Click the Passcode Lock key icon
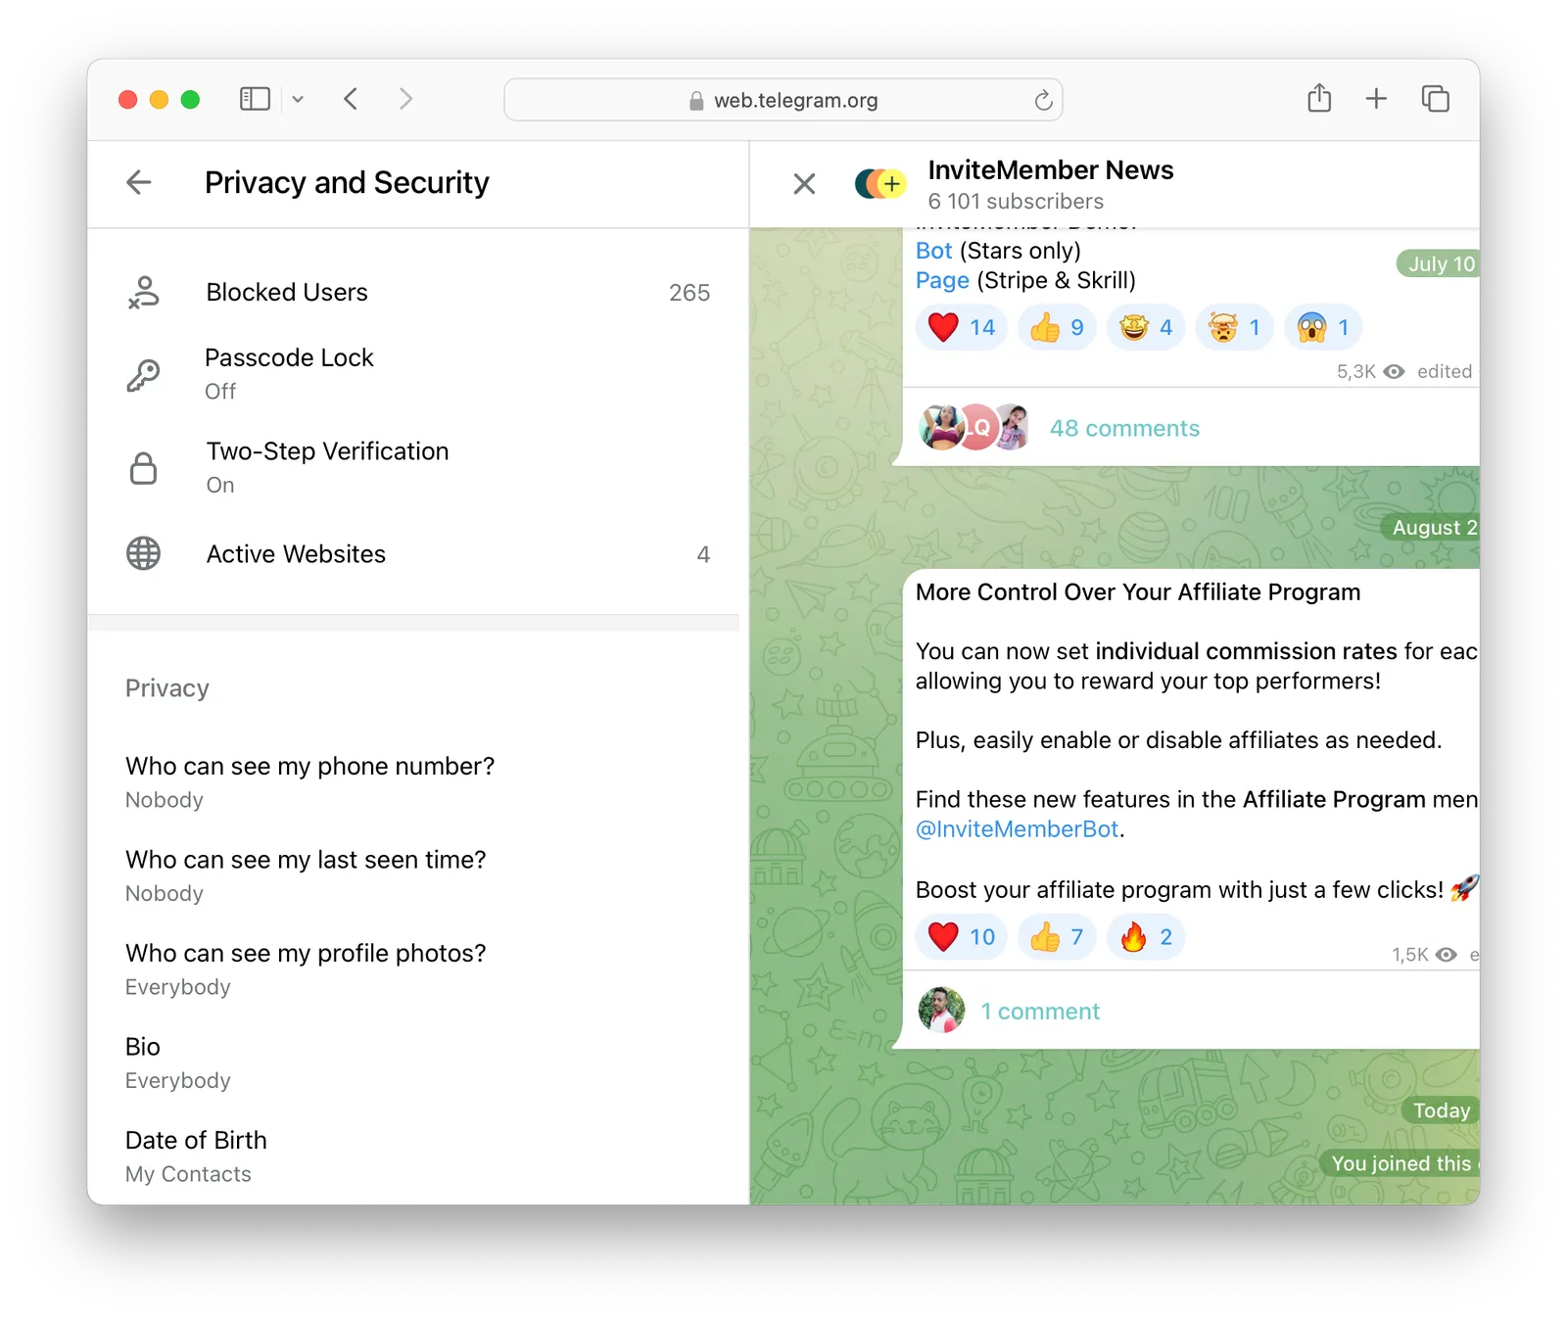The width and height of the screenshot is (1567, 1320). tap(144, 374)
